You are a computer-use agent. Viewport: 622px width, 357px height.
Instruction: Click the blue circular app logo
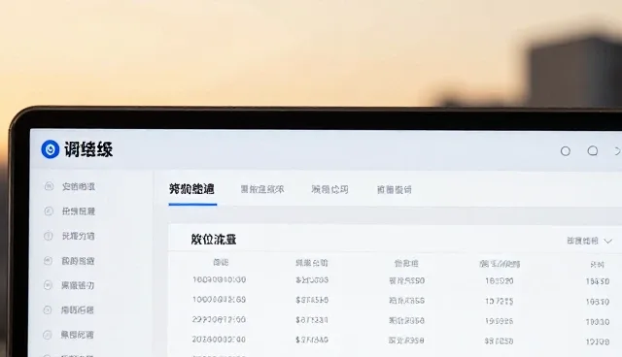(x=50, y=149)
